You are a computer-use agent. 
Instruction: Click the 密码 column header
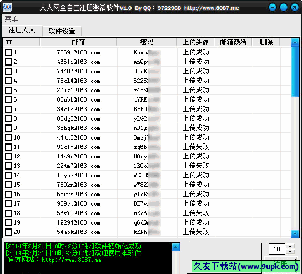click(x=147, y=42)
